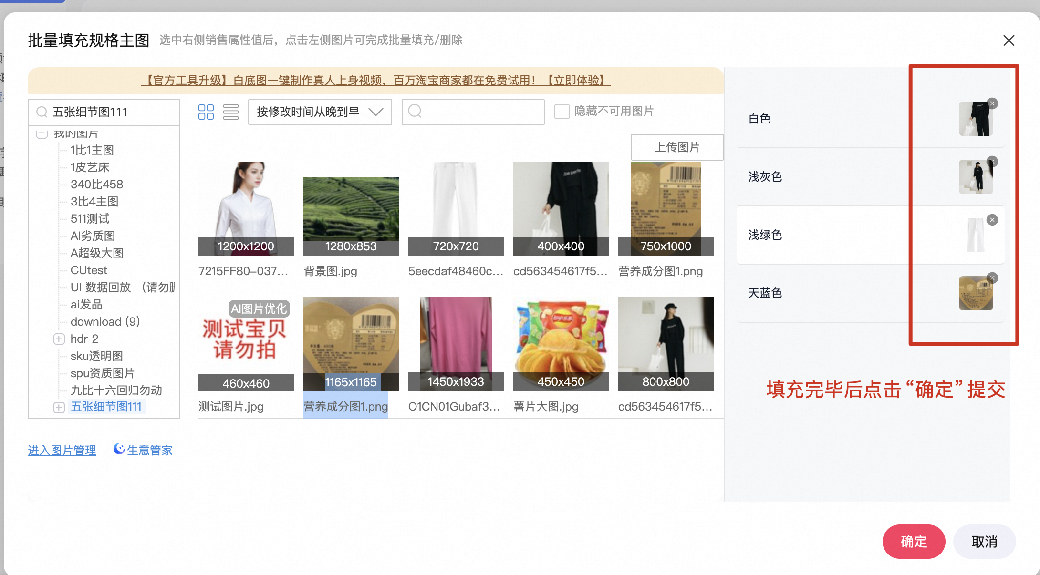Click filename label 背景图.jpg
This screenshot has width=1040, height=575.
point(330,271)
